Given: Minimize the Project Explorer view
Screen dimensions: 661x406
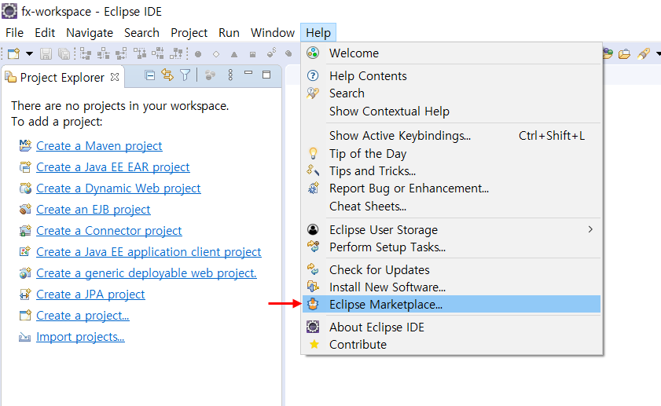Looking at the screenshot, I should tap(248, 73).
